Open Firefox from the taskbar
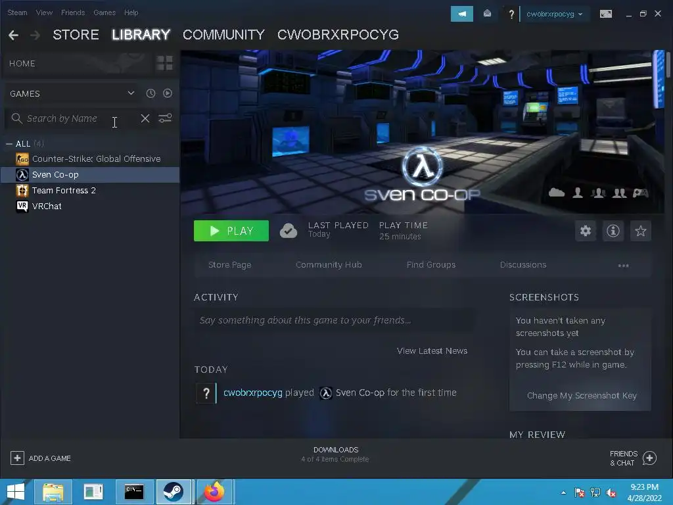 coord(214,492)
